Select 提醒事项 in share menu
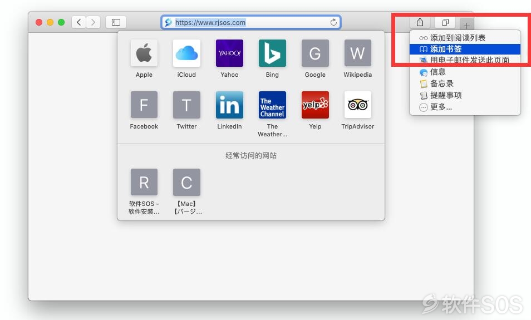531x320 pixels. tap(465, 95)
